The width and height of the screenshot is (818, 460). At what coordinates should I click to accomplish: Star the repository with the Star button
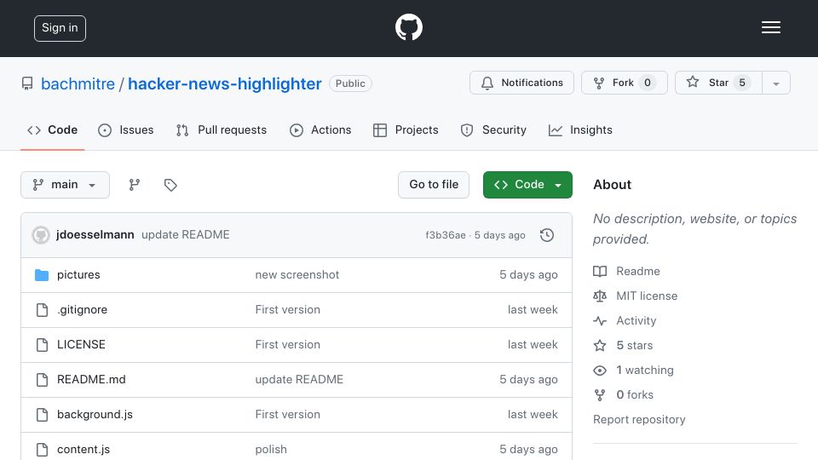718,83
